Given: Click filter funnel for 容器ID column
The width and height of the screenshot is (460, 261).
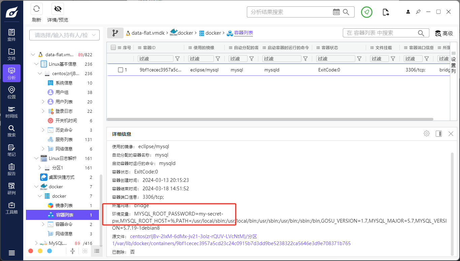Looking at the screenshot, I should point(177,59).
